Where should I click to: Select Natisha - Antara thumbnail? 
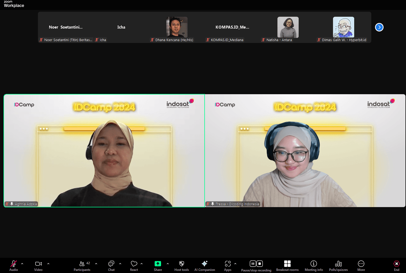pyautogui.click(x=288, y=27)
